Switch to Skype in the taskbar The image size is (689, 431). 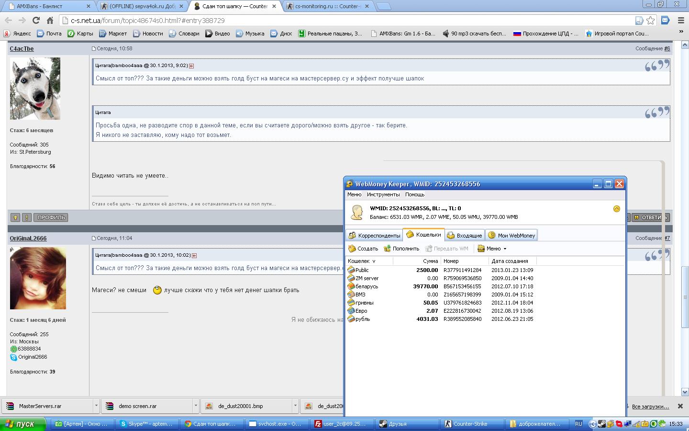148,424
